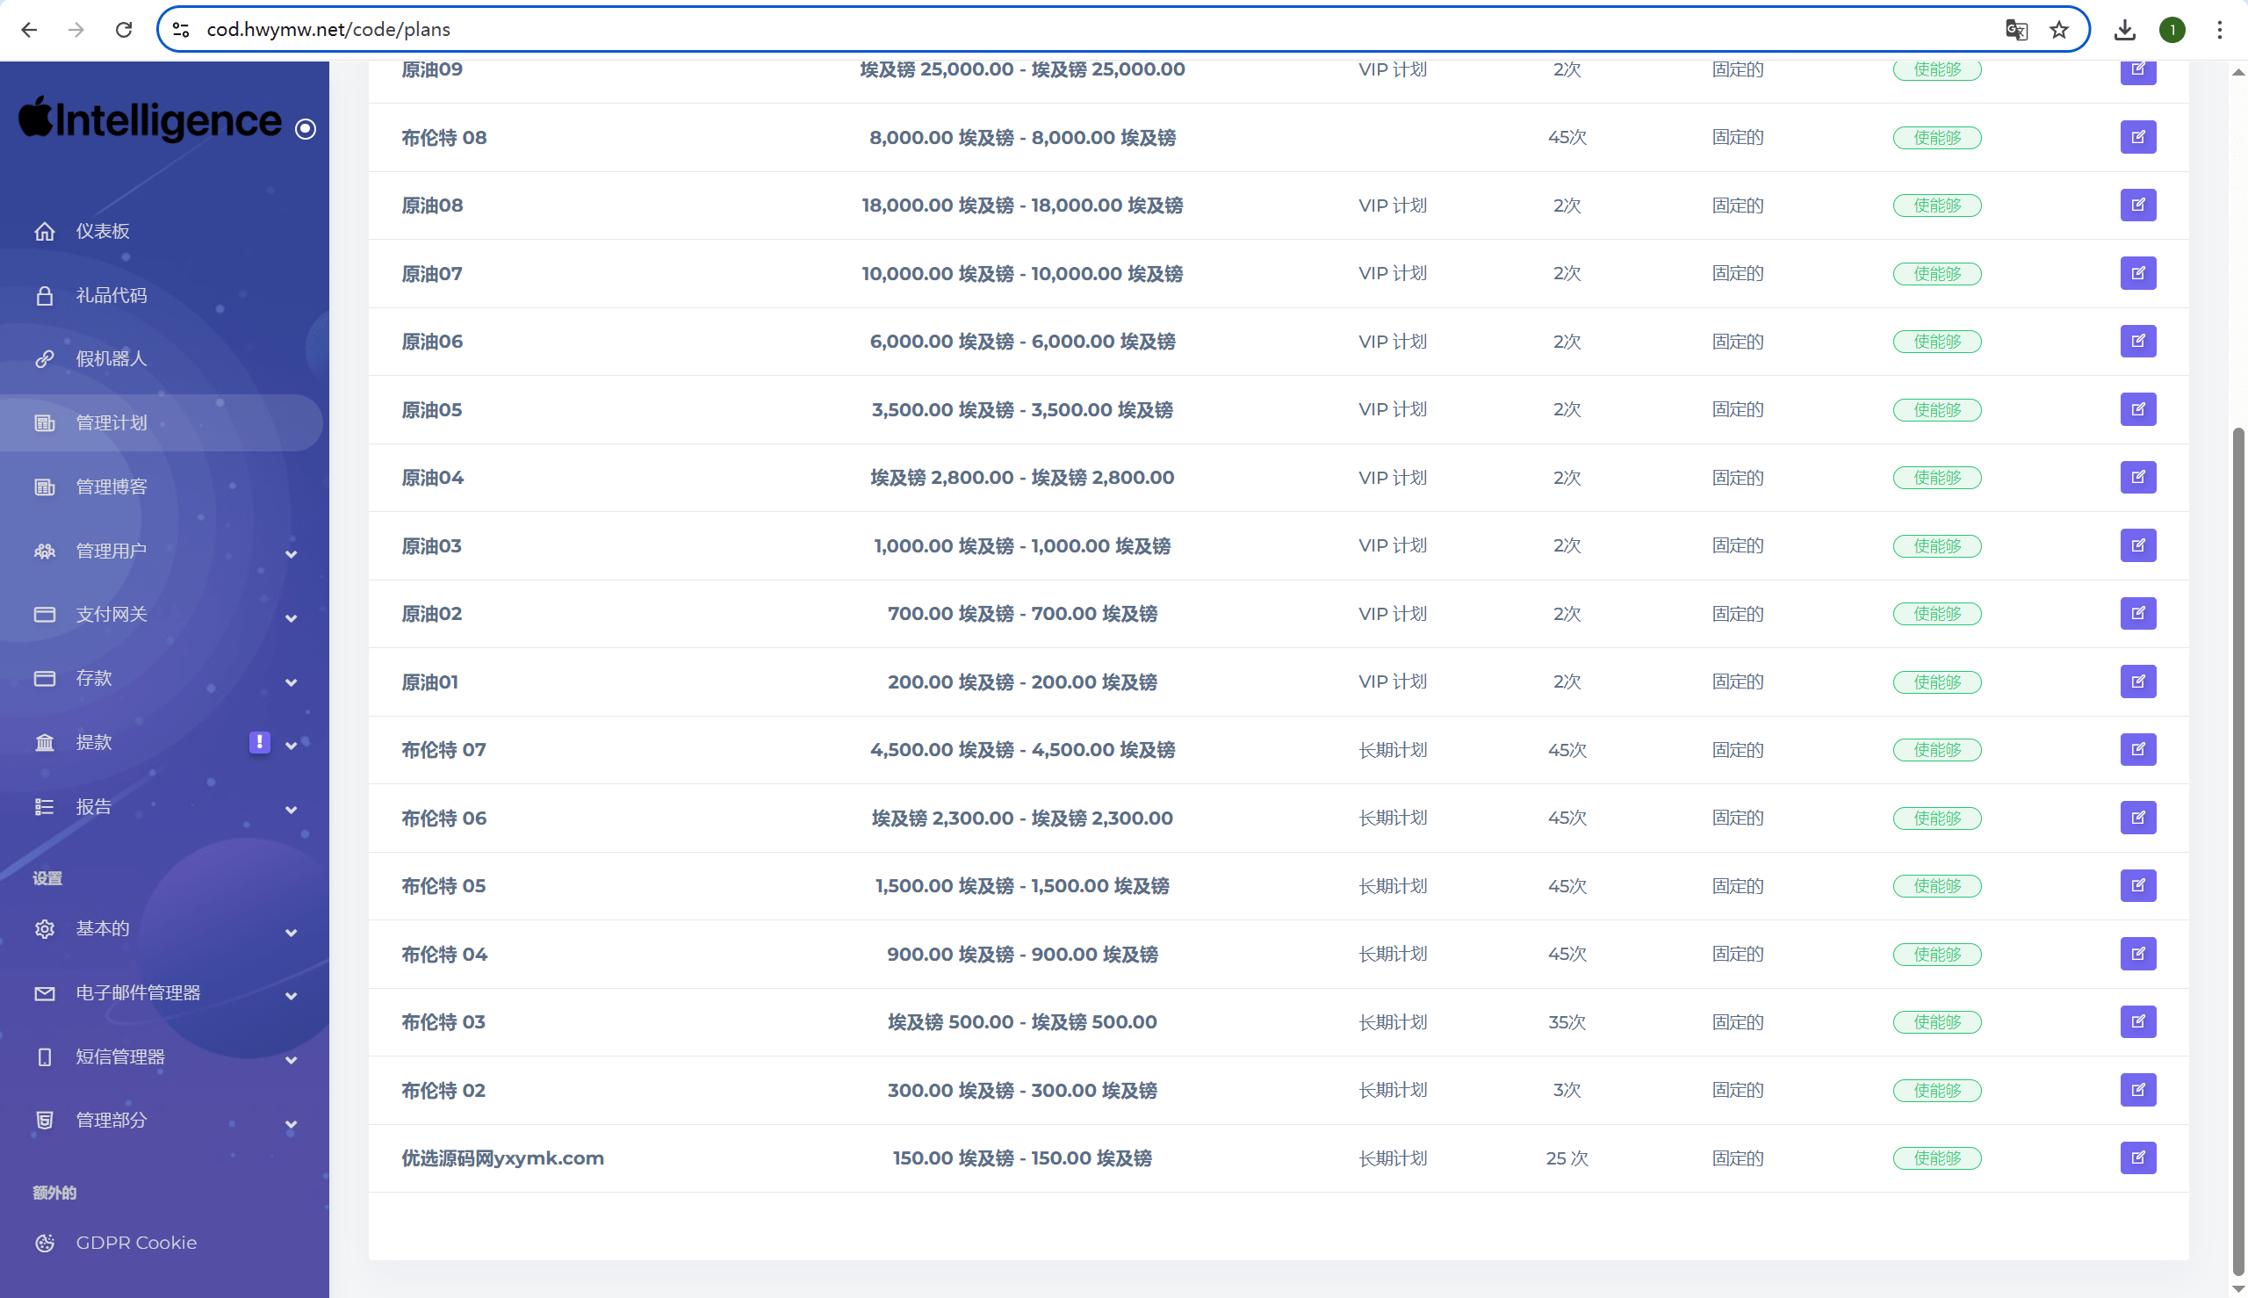
Task: Select 管理博客 in the sidebar
Action: click(x=111, y=487)
